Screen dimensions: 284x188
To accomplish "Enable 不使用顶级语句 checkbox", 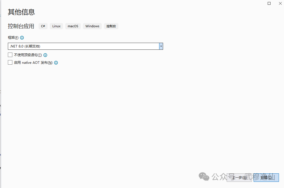I will point(10,55).
